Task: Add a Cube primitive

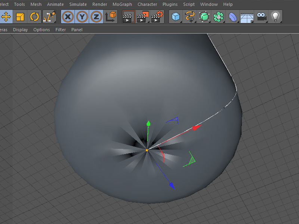Action: point(176,17)
